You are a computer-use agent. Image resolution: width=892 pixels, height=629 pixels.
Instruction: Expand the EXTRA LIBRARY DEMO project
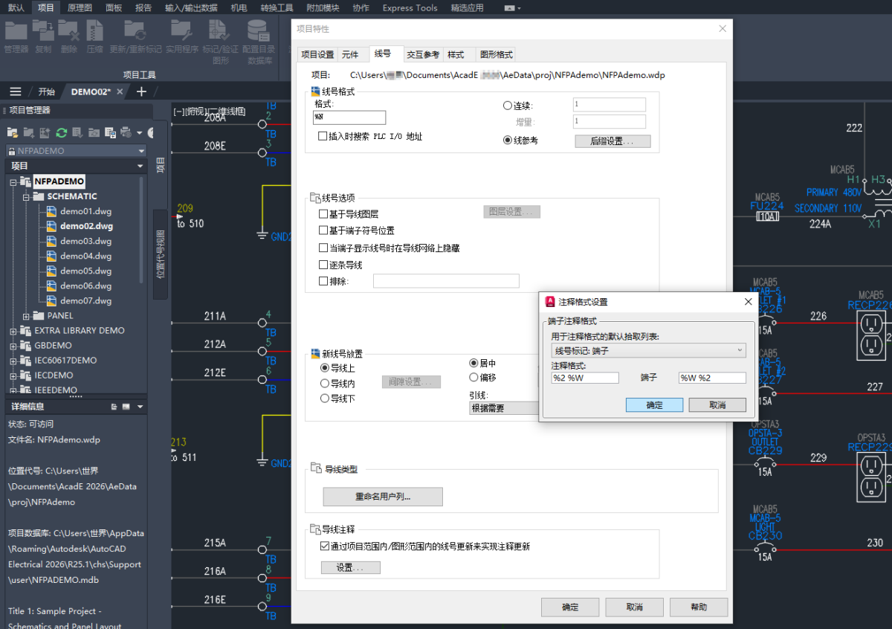point(13,331)
